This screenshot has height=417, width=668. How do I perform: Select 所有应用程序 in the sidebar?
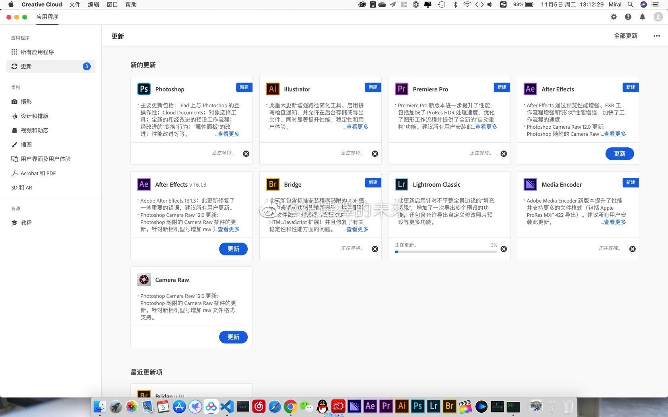click(51, 52)
